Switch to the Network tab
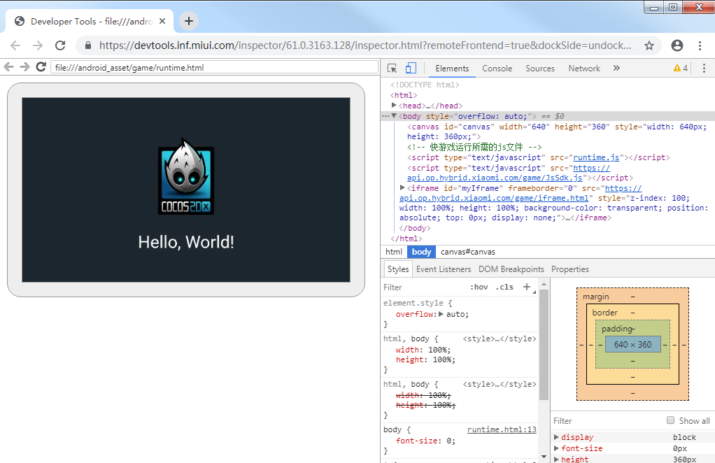715x463 pixels. tap(584, 69)
